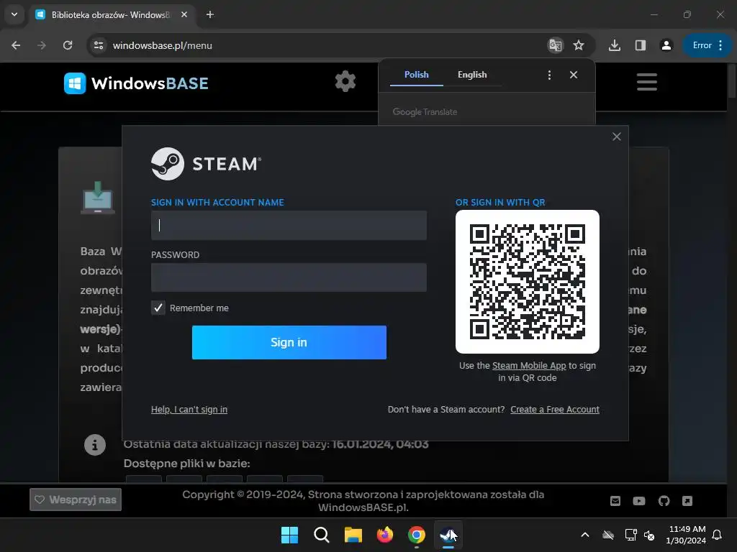This screenshot has width=737, height=552.
Task: Open Chrome menu next to Error
Action: (x=720, y=45)
